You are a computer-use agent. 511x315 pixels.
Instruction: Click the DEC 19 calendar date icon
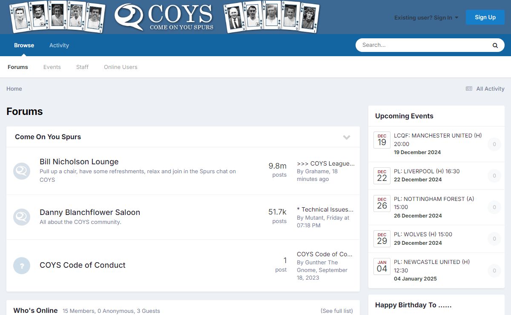tap(382, 140)
